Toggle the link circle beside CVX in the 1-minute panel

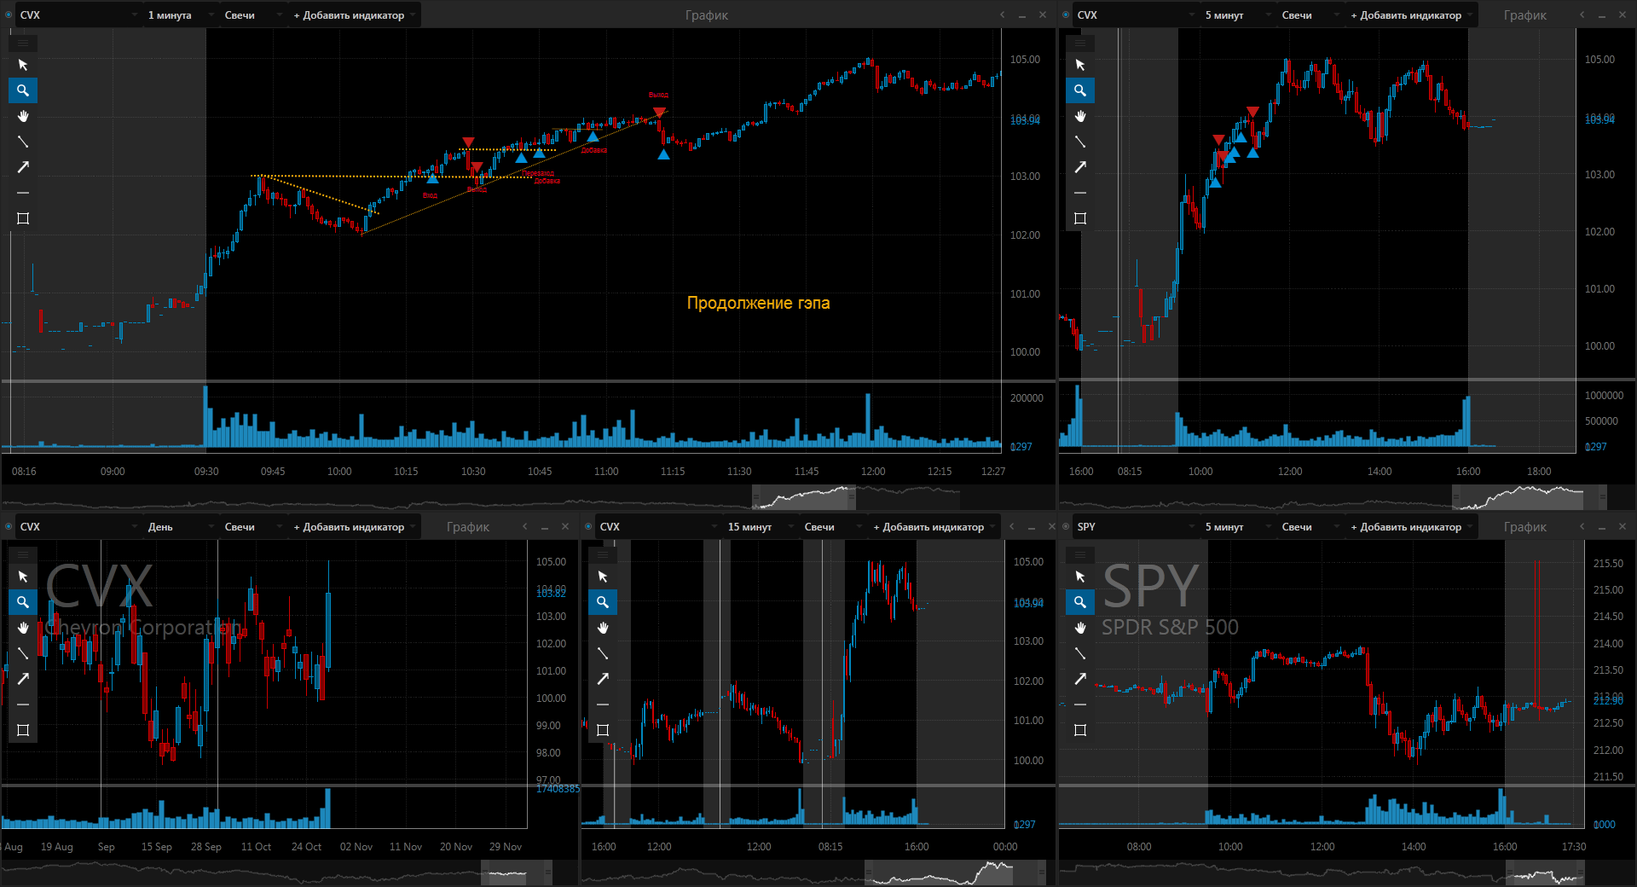9,15
